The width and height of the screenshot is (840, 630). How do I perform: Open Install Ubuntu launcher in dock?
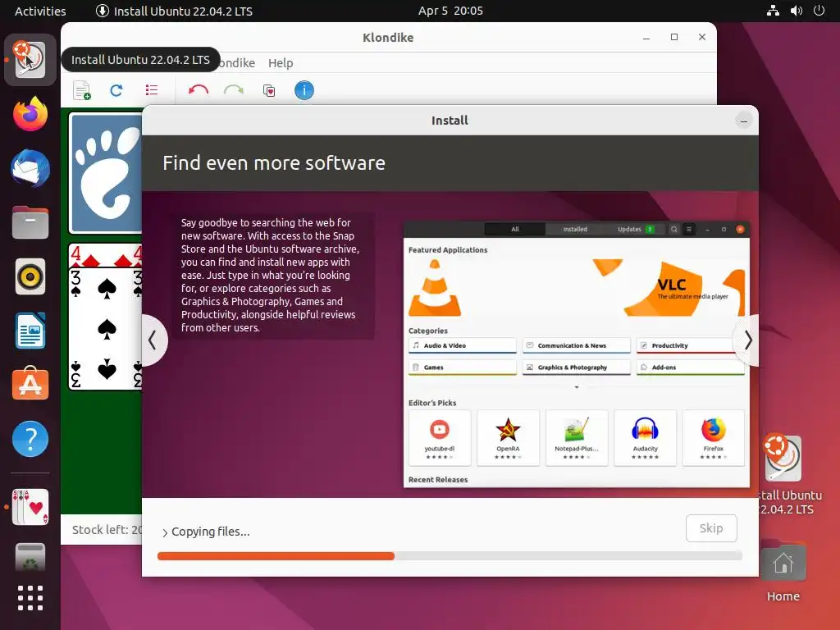30,59
